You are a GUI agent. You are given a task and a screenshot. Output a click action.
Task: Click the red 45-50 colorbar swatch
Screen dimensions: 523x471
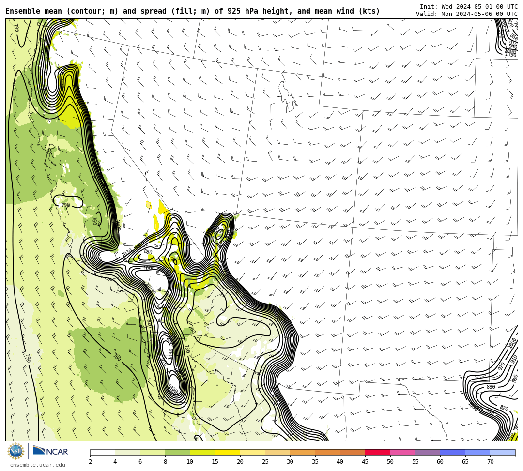pos(378,452)
